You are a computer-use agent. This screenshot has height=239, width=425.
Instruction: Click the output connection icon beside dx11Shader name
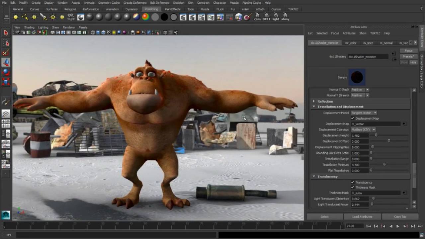[394, 59]
